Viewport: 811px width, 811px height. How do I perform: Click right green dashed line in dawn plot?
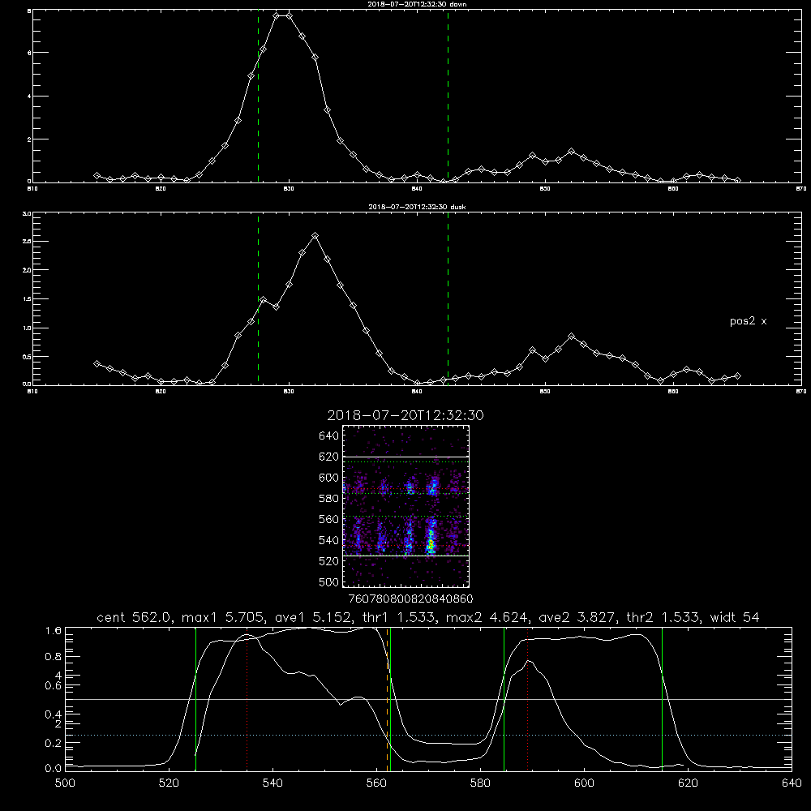448,97
